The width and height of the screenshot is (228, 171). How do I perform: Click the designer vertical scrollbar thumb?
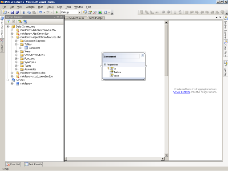point(166,50)
